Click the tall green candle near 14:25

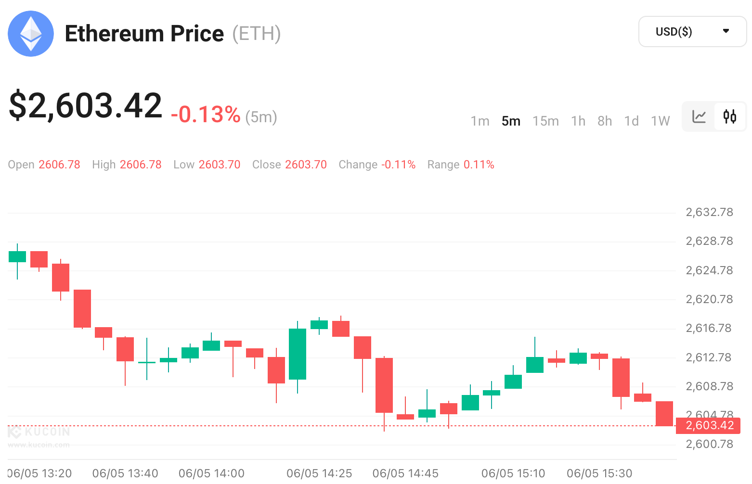point(298,354)
